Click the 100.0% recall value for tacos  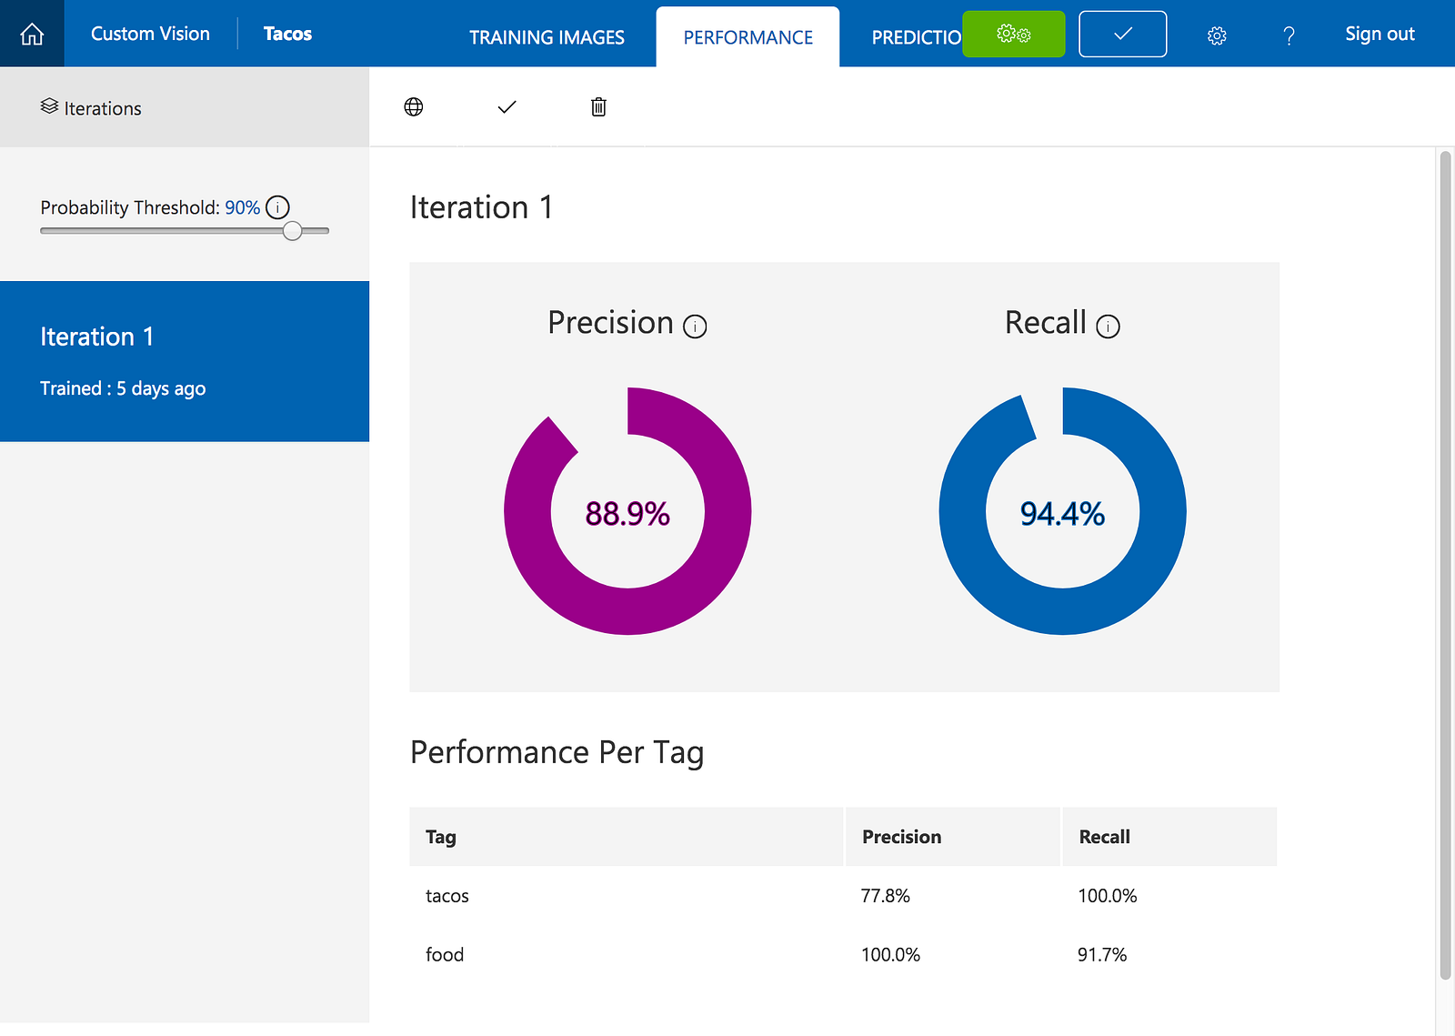(x=1108, y=896)
